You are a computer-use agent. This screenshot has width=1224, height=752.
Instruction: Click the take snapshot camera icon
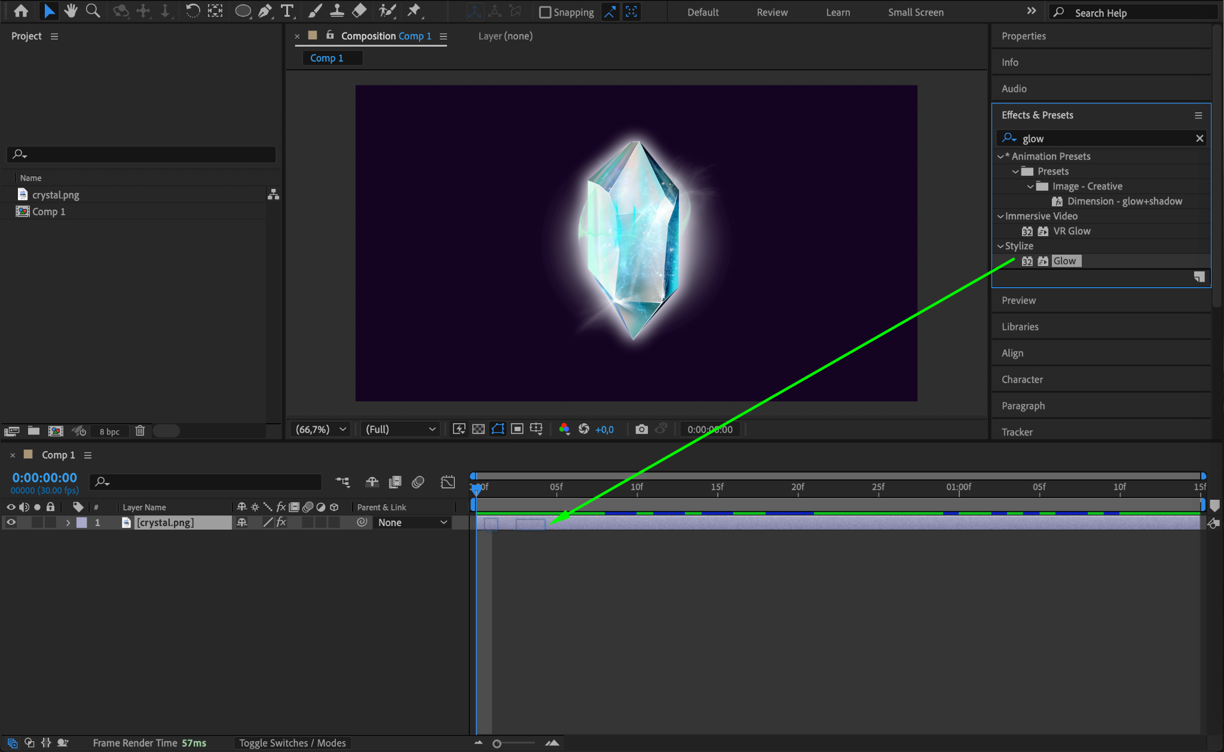coord(641,429)
